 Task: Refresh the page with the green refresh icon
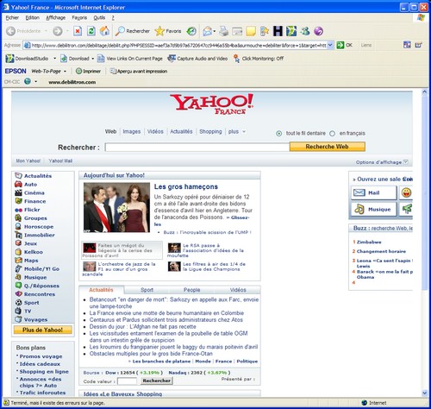(91, 31)
